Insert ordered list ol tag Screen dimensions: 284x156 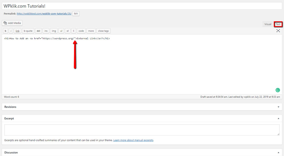[x=68, y=31]
